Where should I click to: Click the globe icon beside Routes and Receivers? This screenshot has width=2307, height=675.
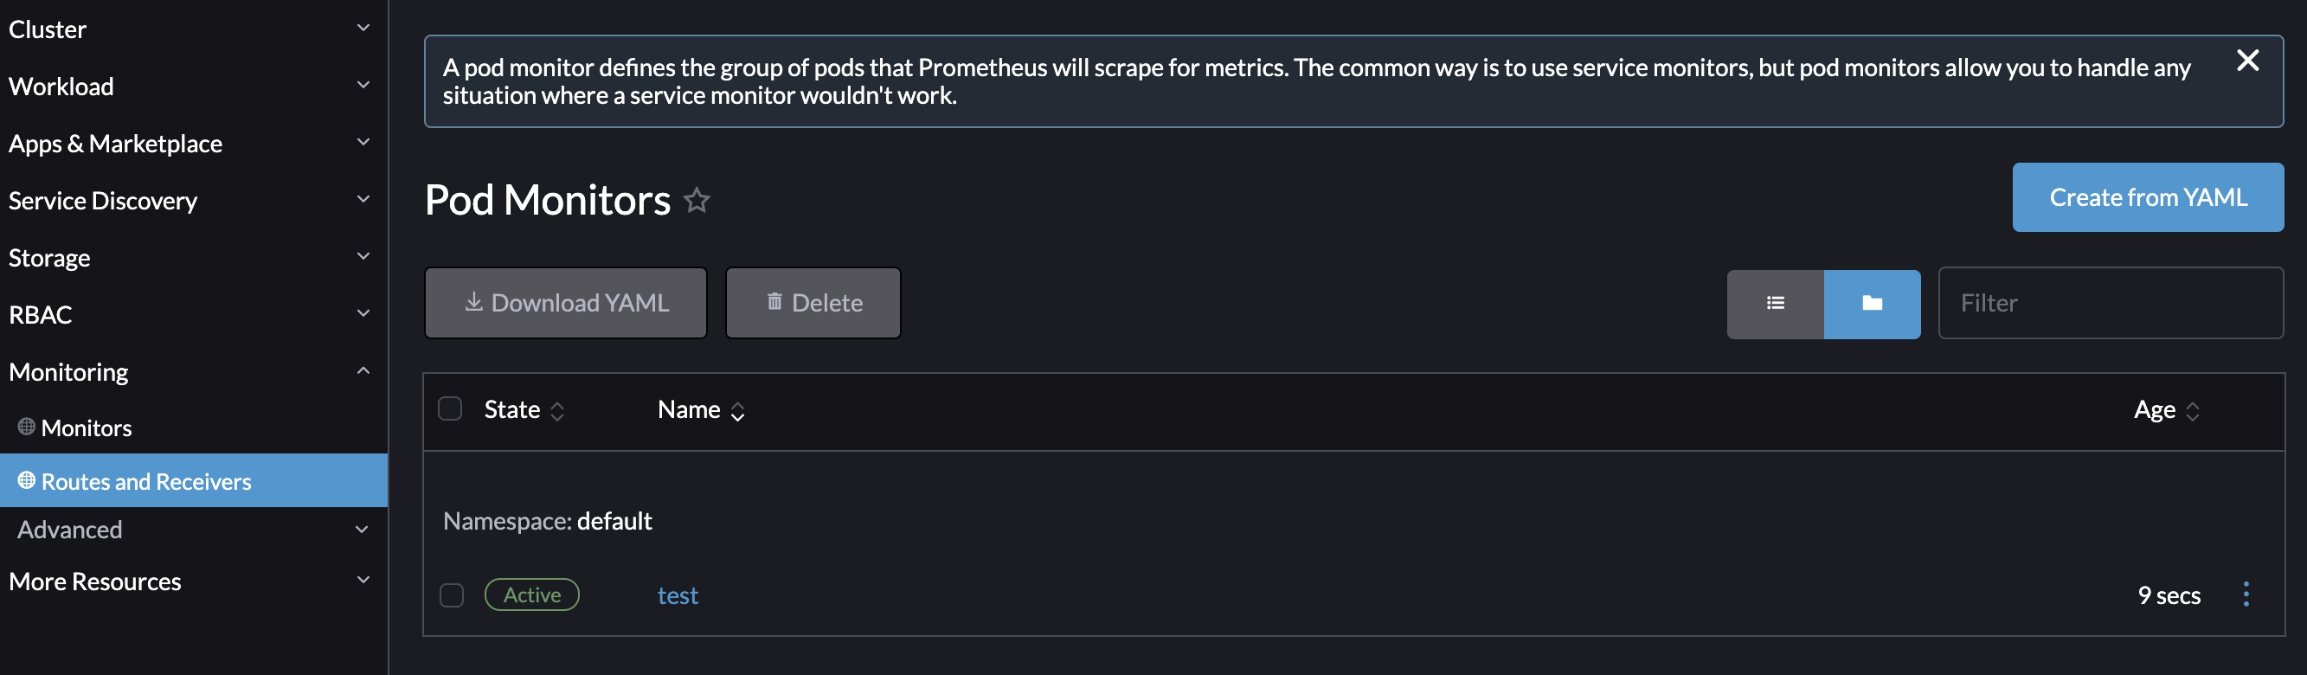coord(26,481)
